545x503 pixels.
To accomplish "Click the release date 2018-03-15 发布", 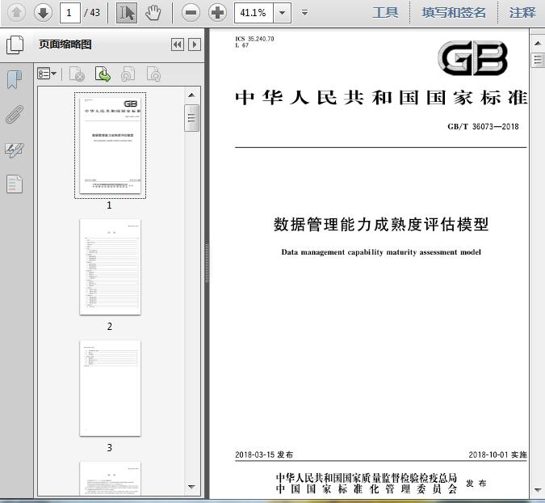I will [264, 454].
